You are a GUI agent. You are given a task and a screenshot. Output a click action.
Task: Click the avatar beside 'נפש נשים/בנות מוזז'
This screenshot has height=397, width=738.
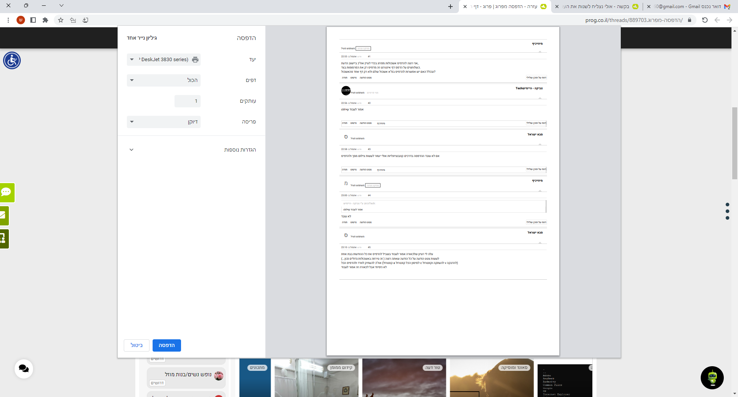219,376
